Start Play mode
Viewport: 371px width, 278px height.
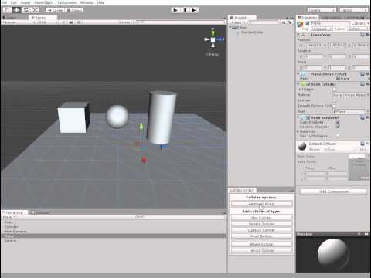tap(175, 10)
